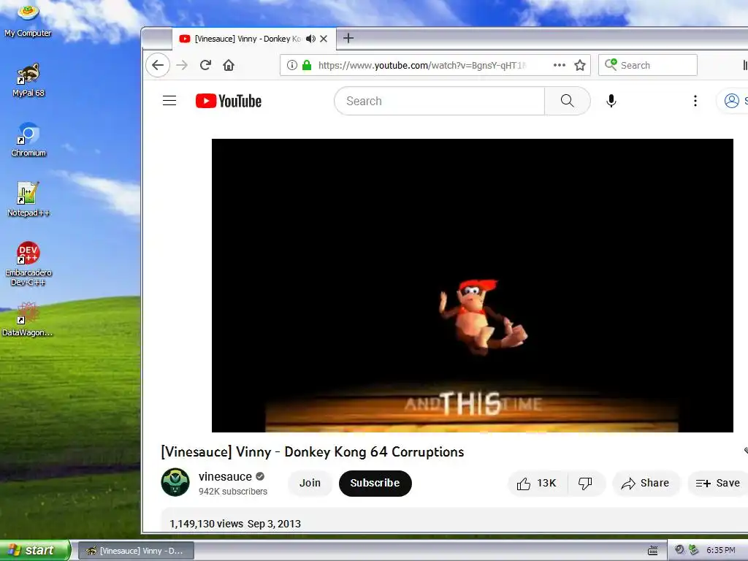The image size is (748, 561).
Task: Click the 6:35 PM taskbar clock
Action: [721, 550]
